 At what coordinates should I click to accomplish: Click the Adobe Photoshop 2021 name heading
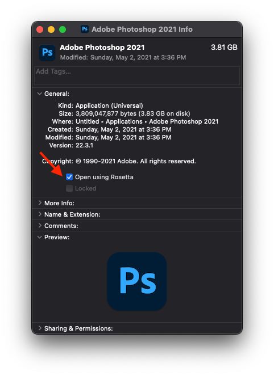[102, 48]
